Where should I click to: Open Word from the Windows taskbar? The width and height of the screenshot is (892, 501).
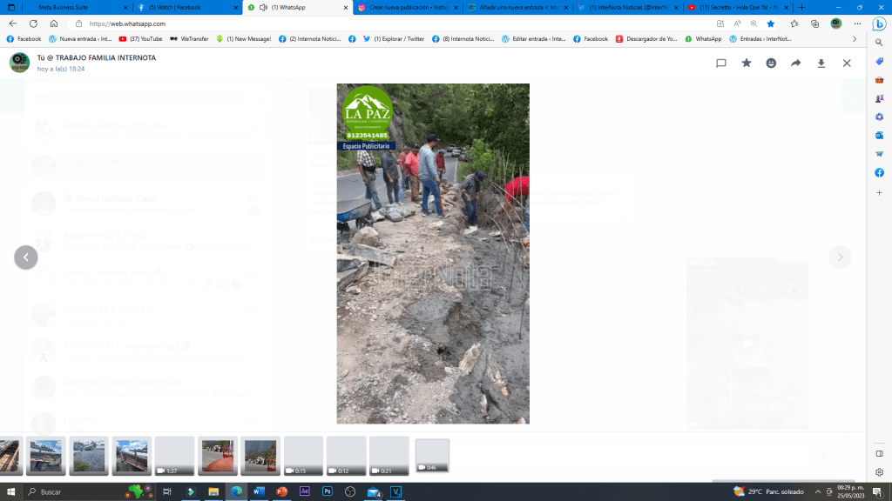point(259,491)
